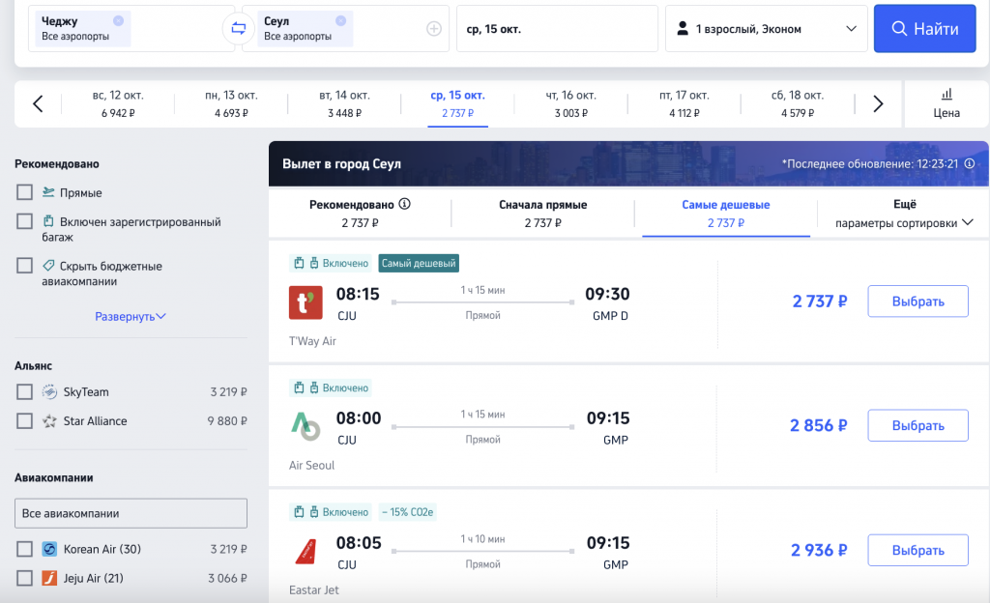This screenshot has height=603, width=990.
Task: Click info icon next to Рекомендовано sort
Action: (x=405, y=204)
